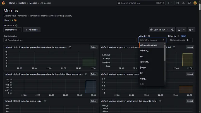
Task: Open the user profile avatar
Action: point(195,3)
